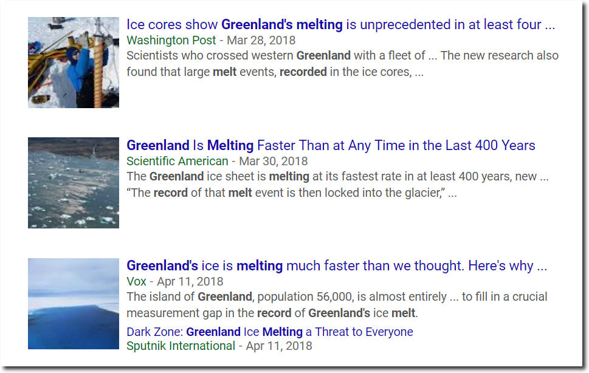Click the Sputnik International source name
Image resolution: width=589 pixels, height=373 pixels.
(x=181, y=346)
